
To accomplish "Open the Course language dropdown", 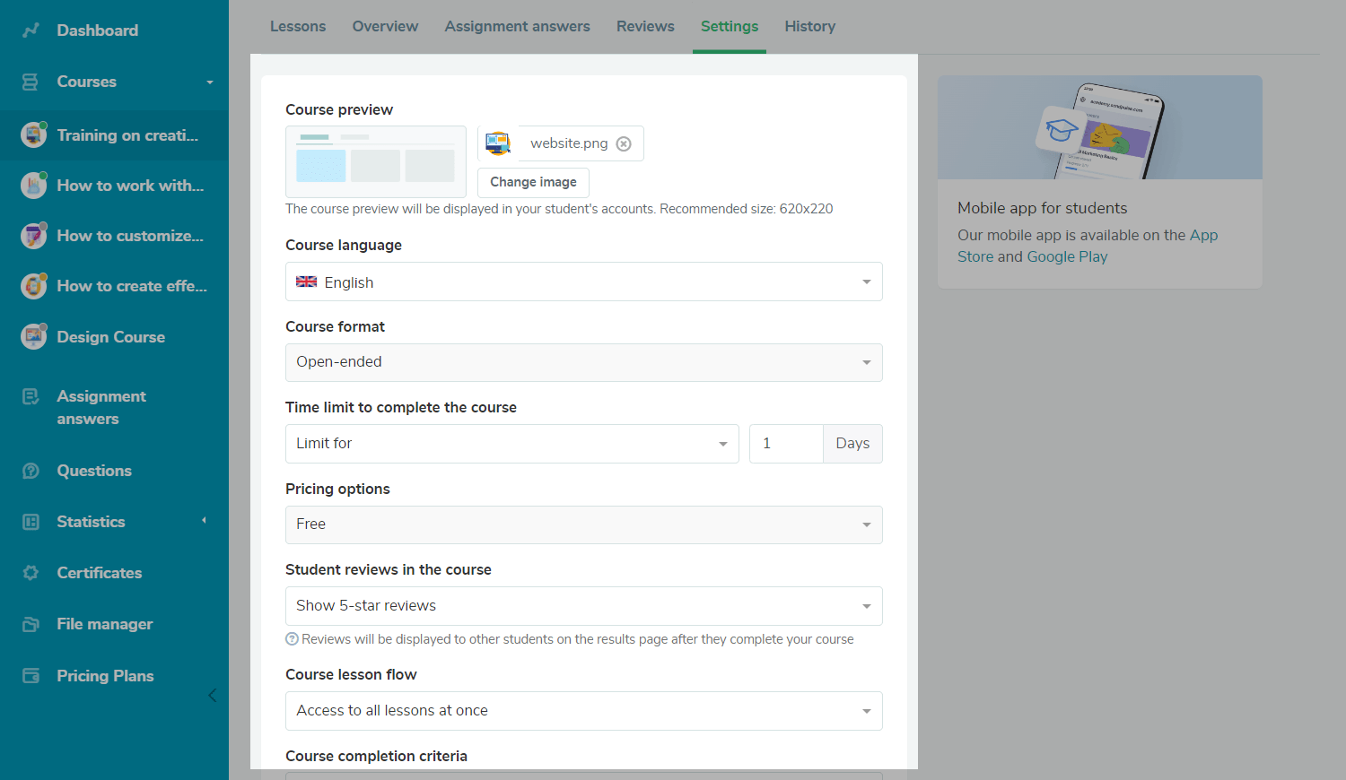I will tap(584, 282).
